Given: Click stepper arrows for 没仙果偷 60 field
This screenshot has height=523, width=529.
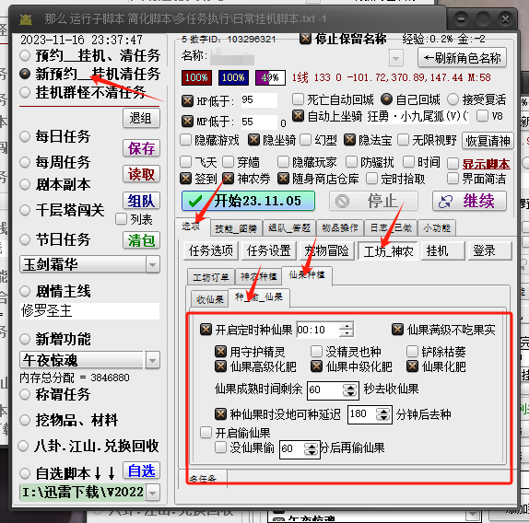Looking at the screenshot, I should point(312,448).
